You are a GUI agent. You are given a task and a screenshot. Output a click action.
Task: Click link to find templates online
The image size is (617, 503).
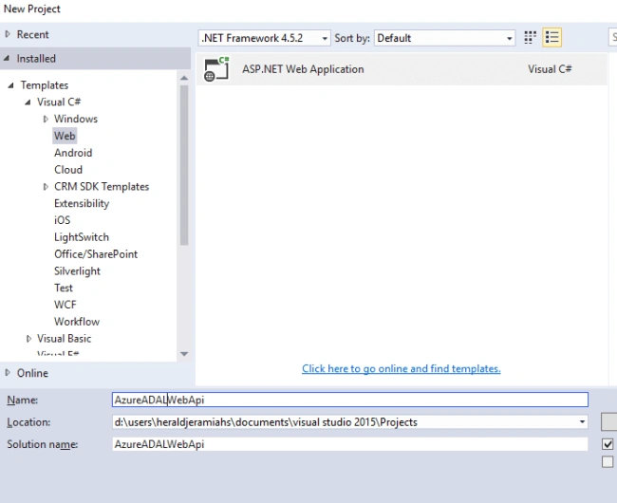(x=401, y=368)
